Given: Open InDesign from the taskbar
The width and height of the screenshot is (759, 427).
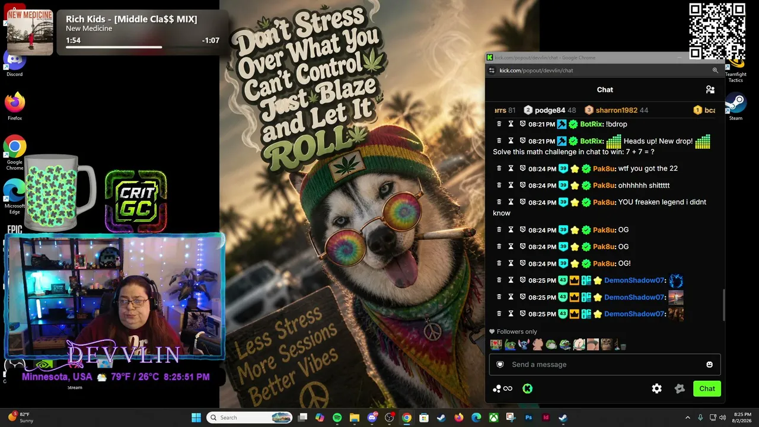Looking at the screenshot, I should tap(546, 418).
